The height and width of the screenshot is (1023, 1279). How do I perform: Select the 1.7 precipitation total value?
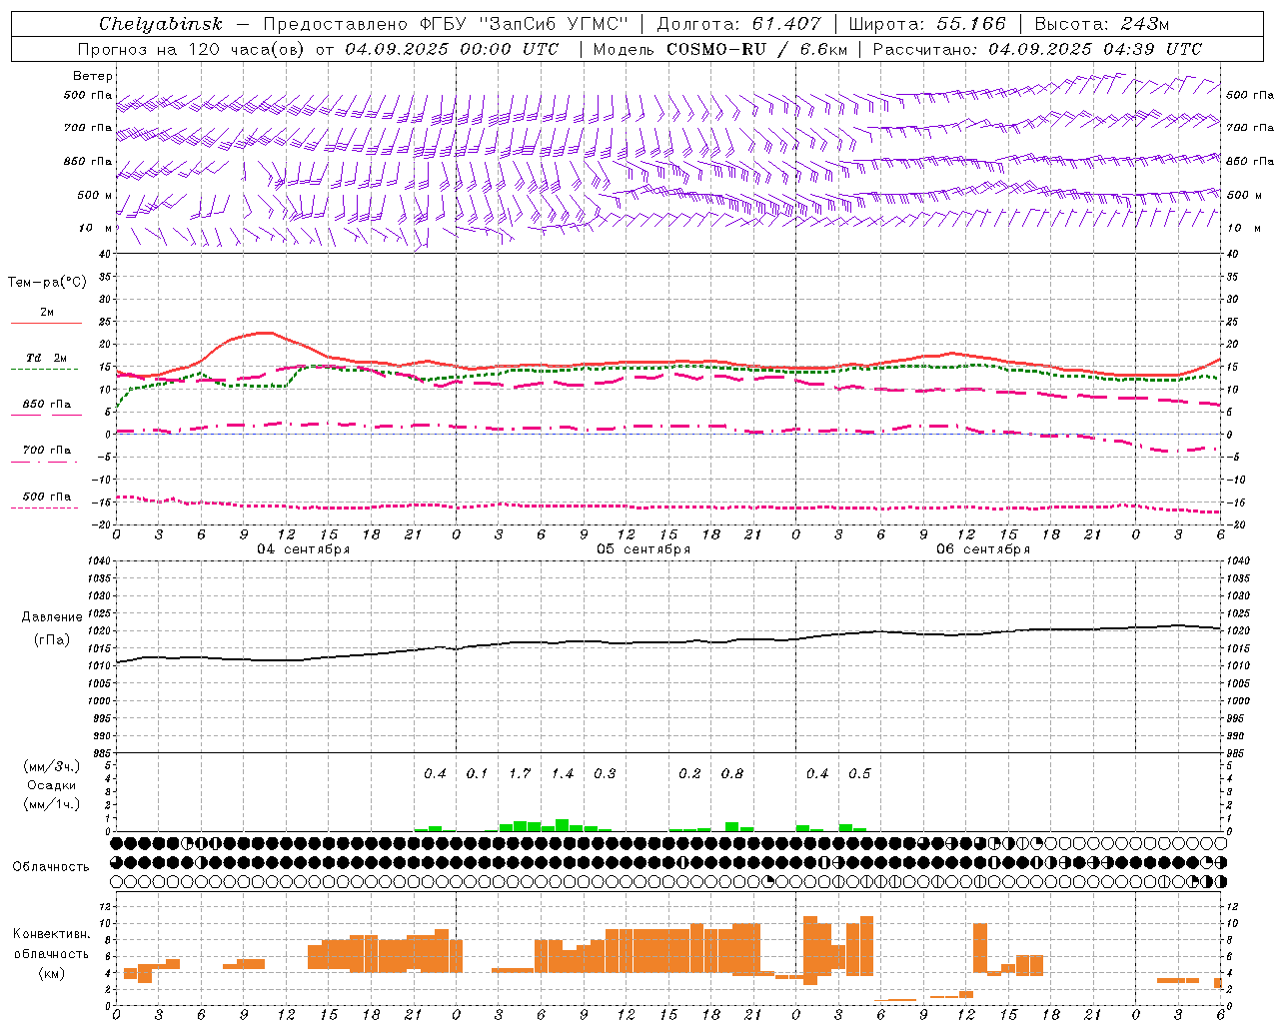click(520, 774)
